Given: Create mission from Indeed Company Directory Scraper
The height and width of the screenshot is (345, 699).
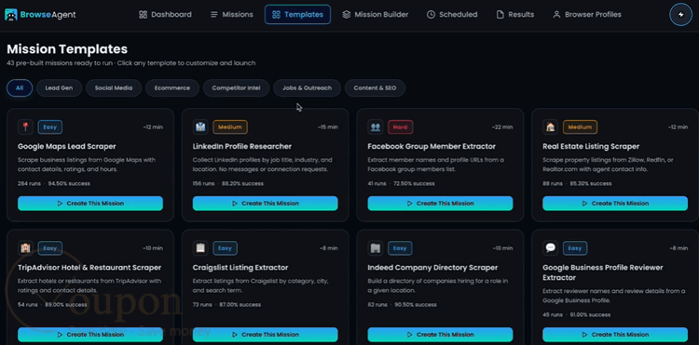Looking at the screenshot, I should click(x=441, y=335).
